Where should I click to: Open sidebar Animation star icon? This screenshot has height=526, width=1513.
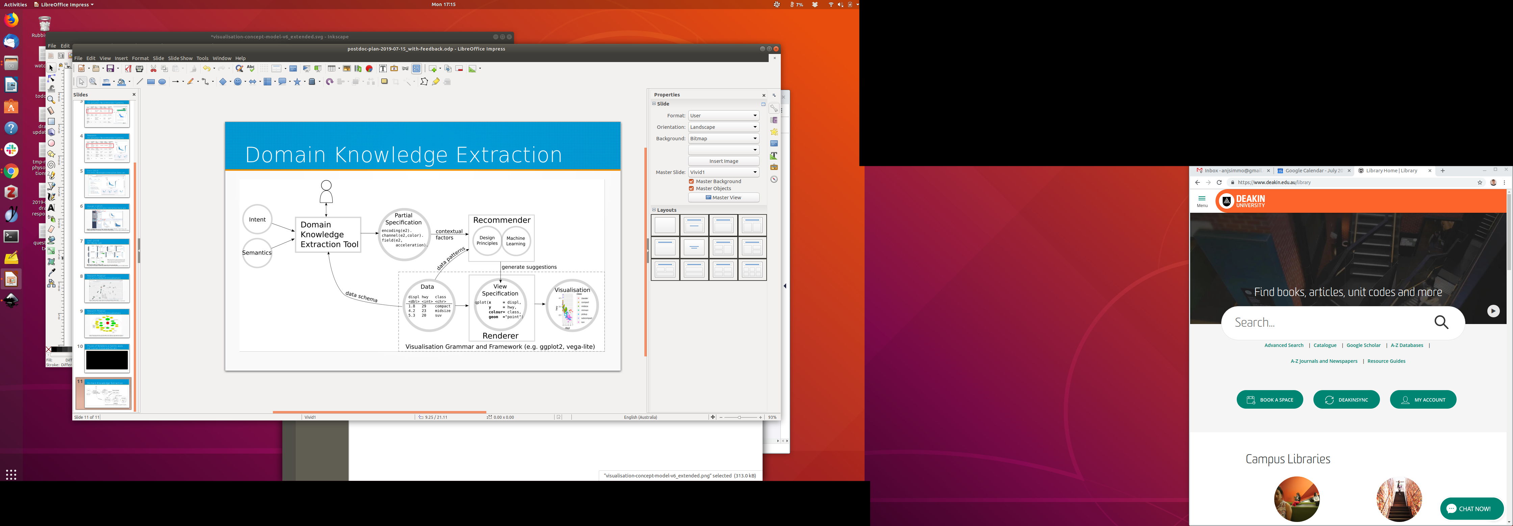point(774,132)
